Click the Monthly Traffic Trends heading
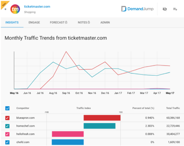 click(x=56, y=38)
